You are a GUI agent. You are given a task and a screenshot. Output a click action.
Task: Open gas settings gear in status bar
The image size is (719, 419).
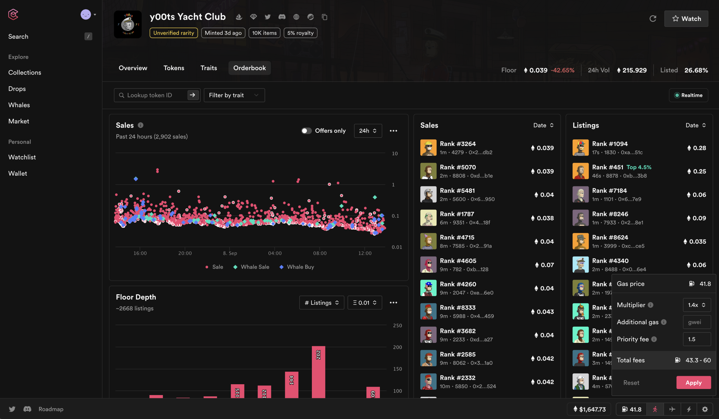pos(705,409)
